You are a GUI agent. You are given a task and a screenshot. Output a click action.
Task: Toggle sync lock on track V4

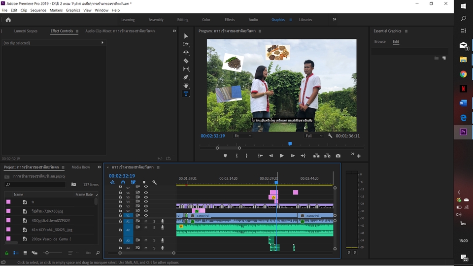coord(137,201)
